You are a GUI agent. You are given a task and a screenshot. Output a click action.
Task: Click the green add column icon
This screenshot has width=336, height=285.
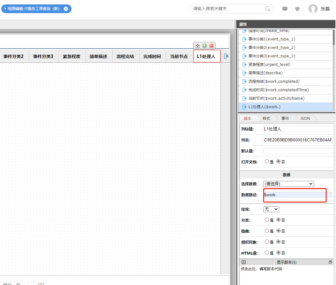point(205,45)
